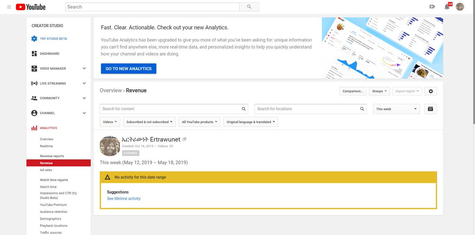The image size is (475, 235).
Task: Open the Groups dropdown
Action: (x=380, y=91)
